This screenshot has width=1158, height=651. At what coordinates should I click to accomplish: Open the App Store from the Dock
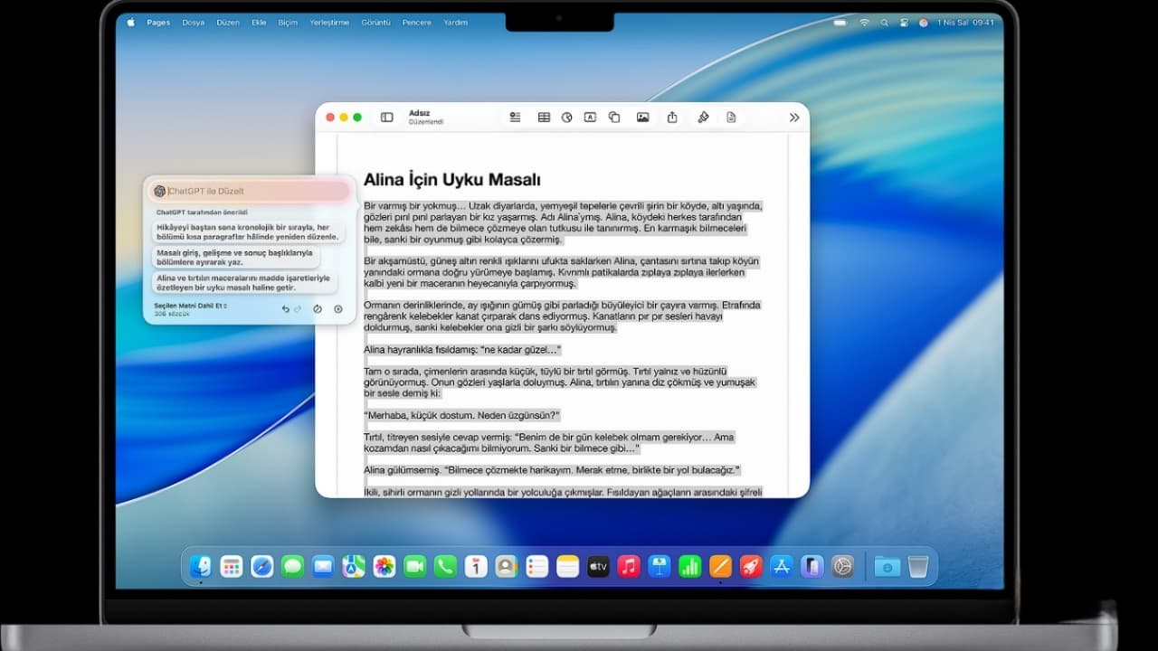782,566
